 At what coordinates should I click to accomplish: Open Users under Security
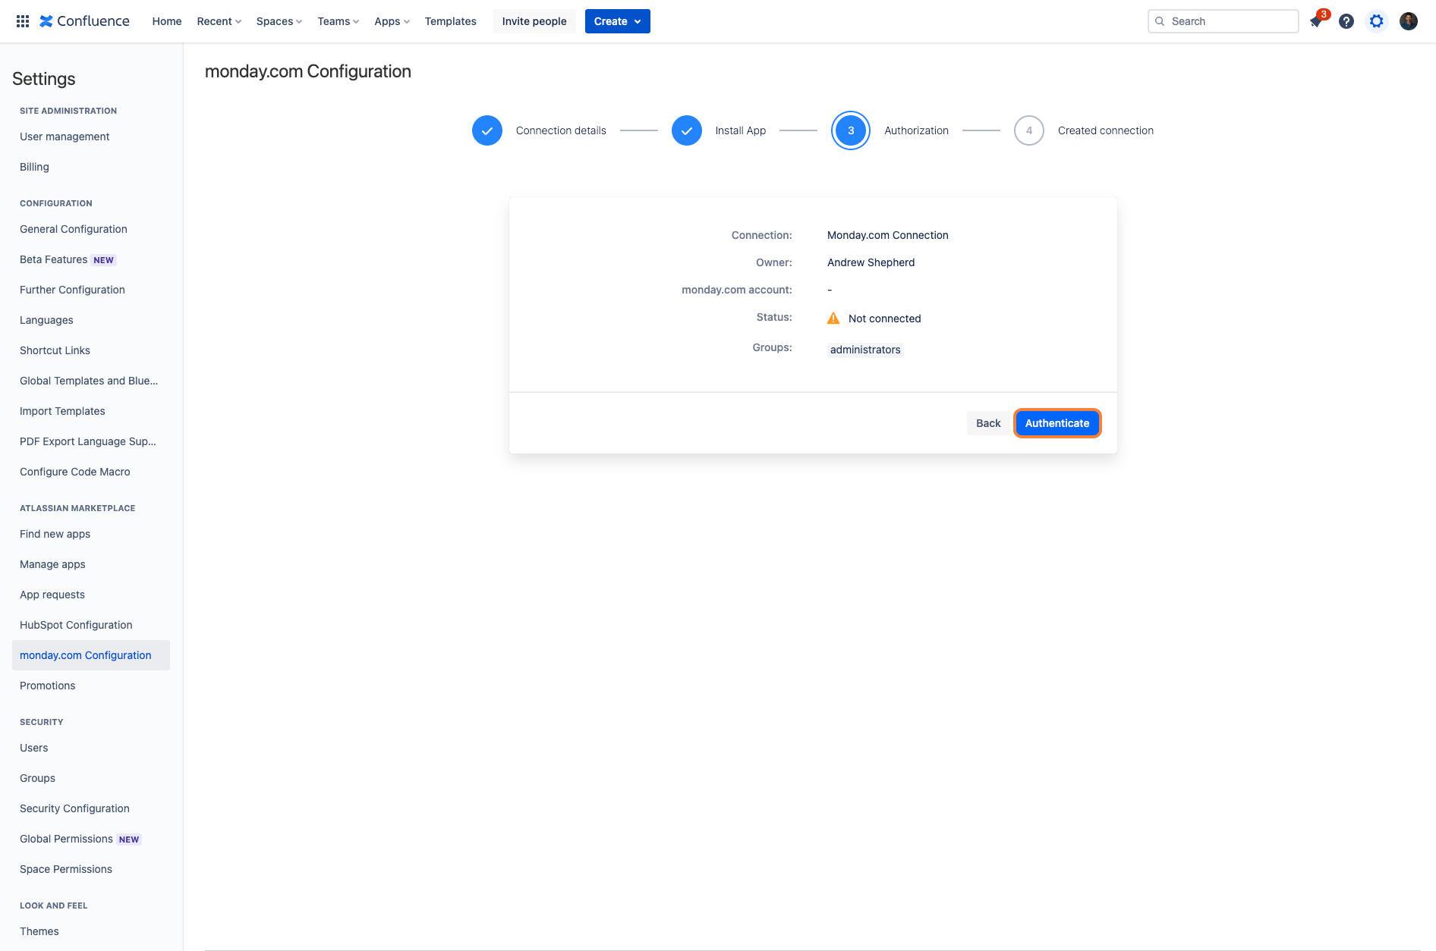[x=91, y=748]
